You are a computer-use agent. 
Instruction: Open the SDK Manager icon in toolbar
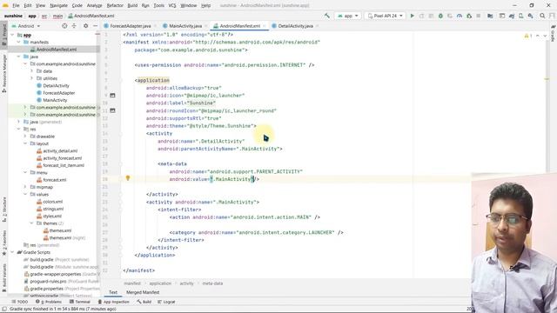click(530, 16)
